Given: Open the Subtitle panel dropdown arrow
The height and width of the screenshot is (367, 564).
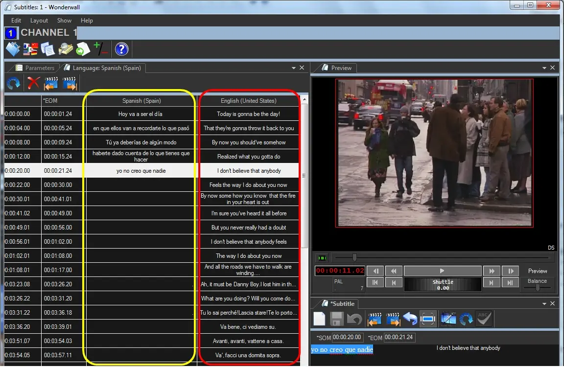Looking at the screenshot, I should click(x=544, y=304).
